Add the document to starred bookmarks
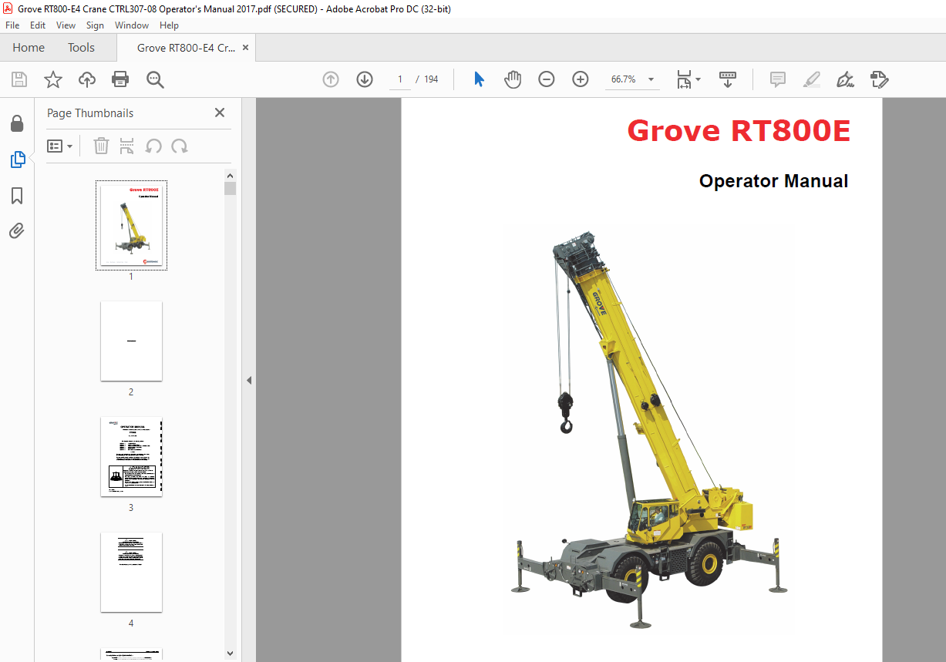The image size is (946, 662). [x=53, y=79]
